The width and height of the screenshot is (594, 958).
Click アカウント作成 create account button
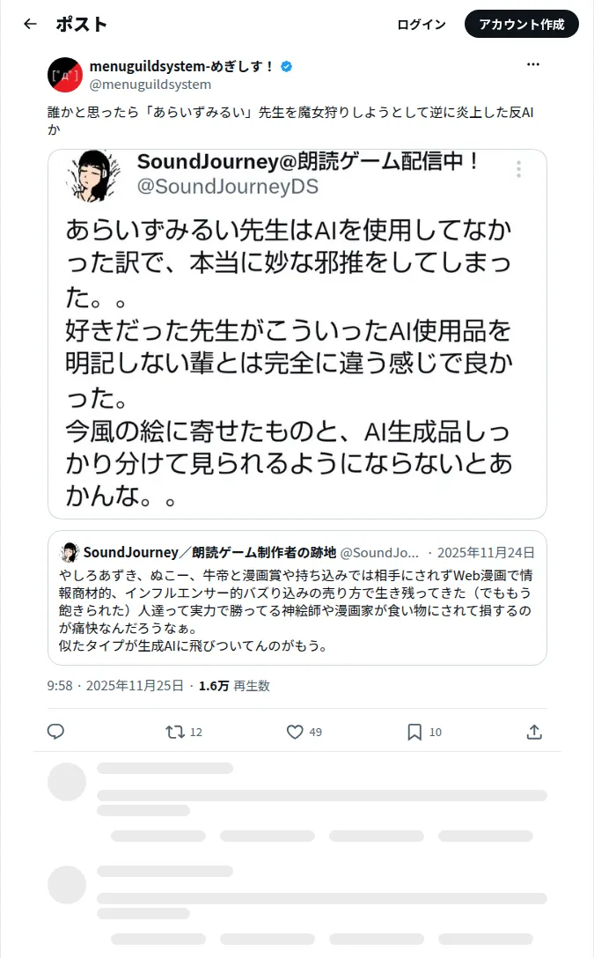521,25
